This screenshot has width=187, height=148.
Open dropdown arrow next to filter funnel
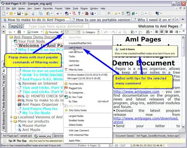(x=78, y=32)
